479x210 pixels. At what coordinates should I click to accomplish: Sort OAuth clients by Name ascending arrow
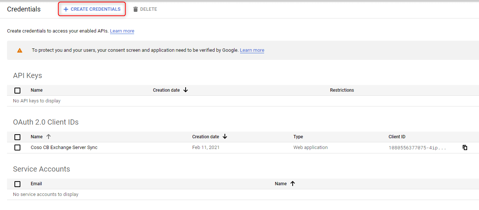[48, 137]
